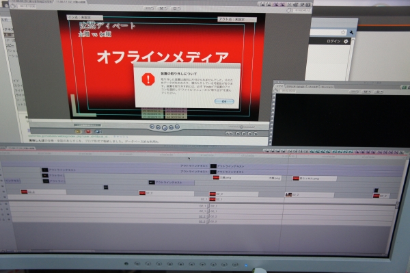410x273 pixels.
Task: Open the Viewer zoom pop-up menu
Action: tap(354, 92)
